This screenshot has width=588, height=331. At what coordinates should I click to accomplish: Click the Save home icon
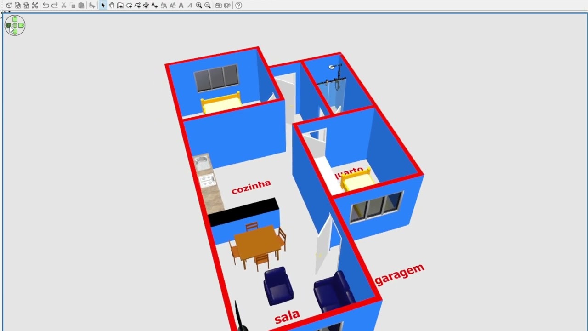(x=26, y=6)
